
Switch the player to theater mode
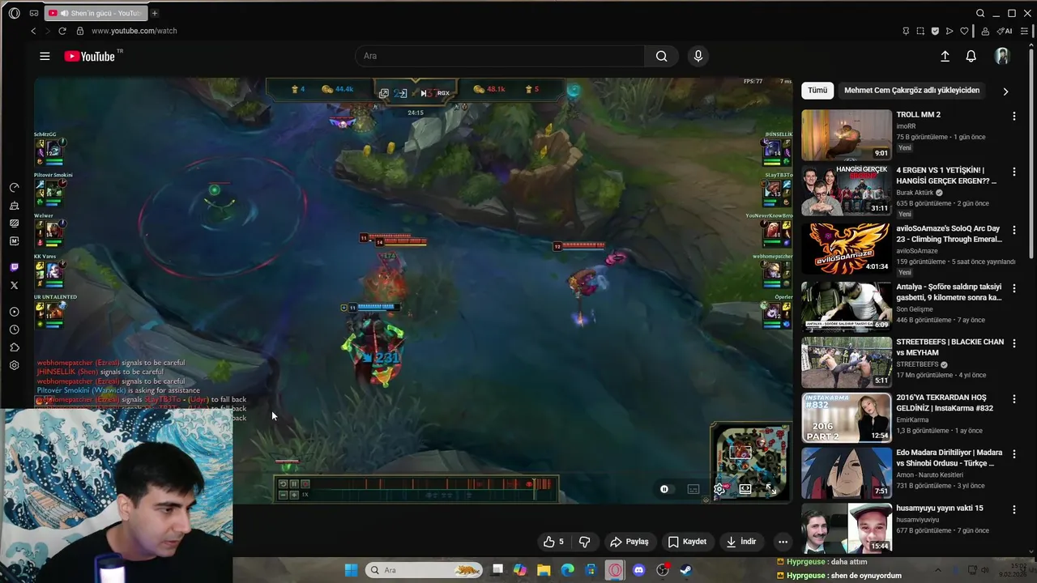click(745, 489)
